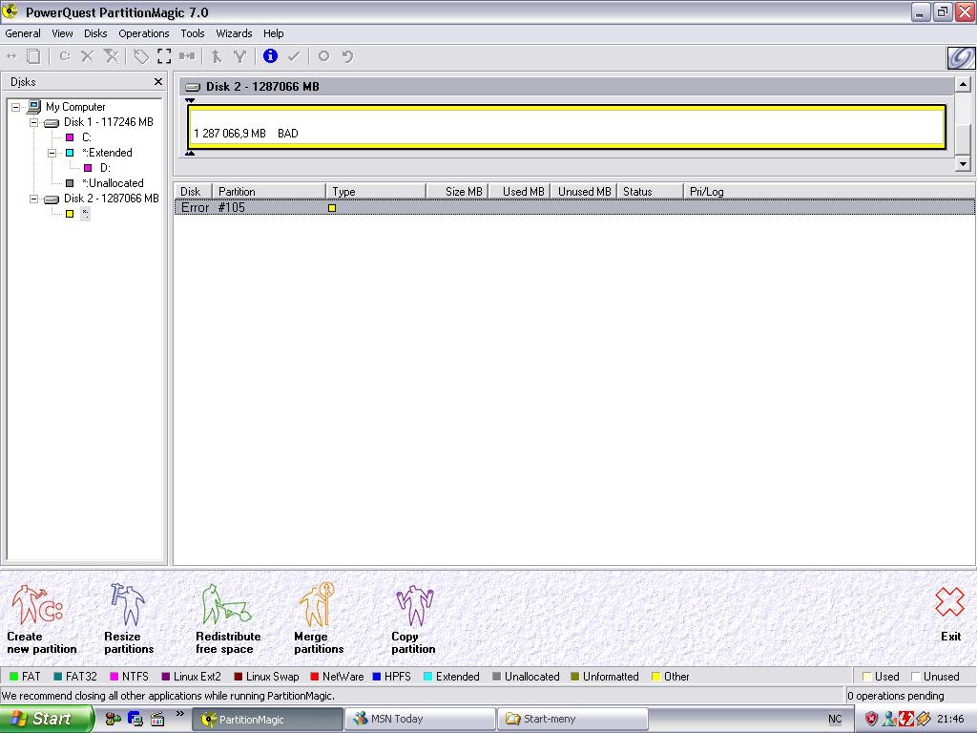Viewport: 977px width, 733px height.
Task: Start the Merge partitions wizard
Action: 319,618
